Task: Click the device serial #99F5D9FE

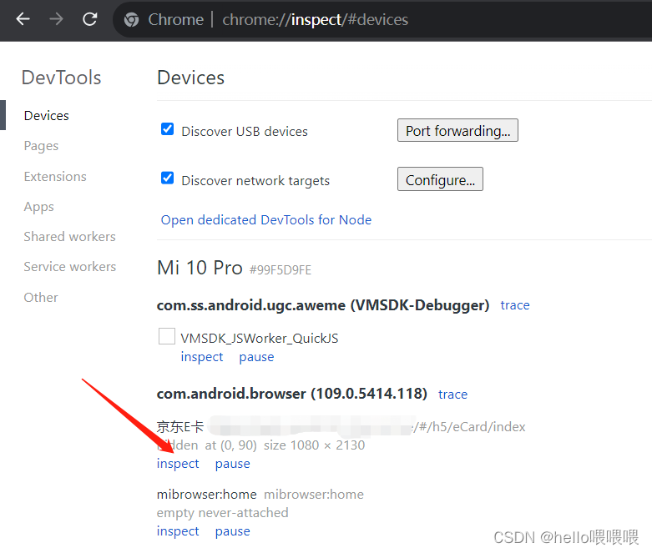Action: [x=281, y=270]
